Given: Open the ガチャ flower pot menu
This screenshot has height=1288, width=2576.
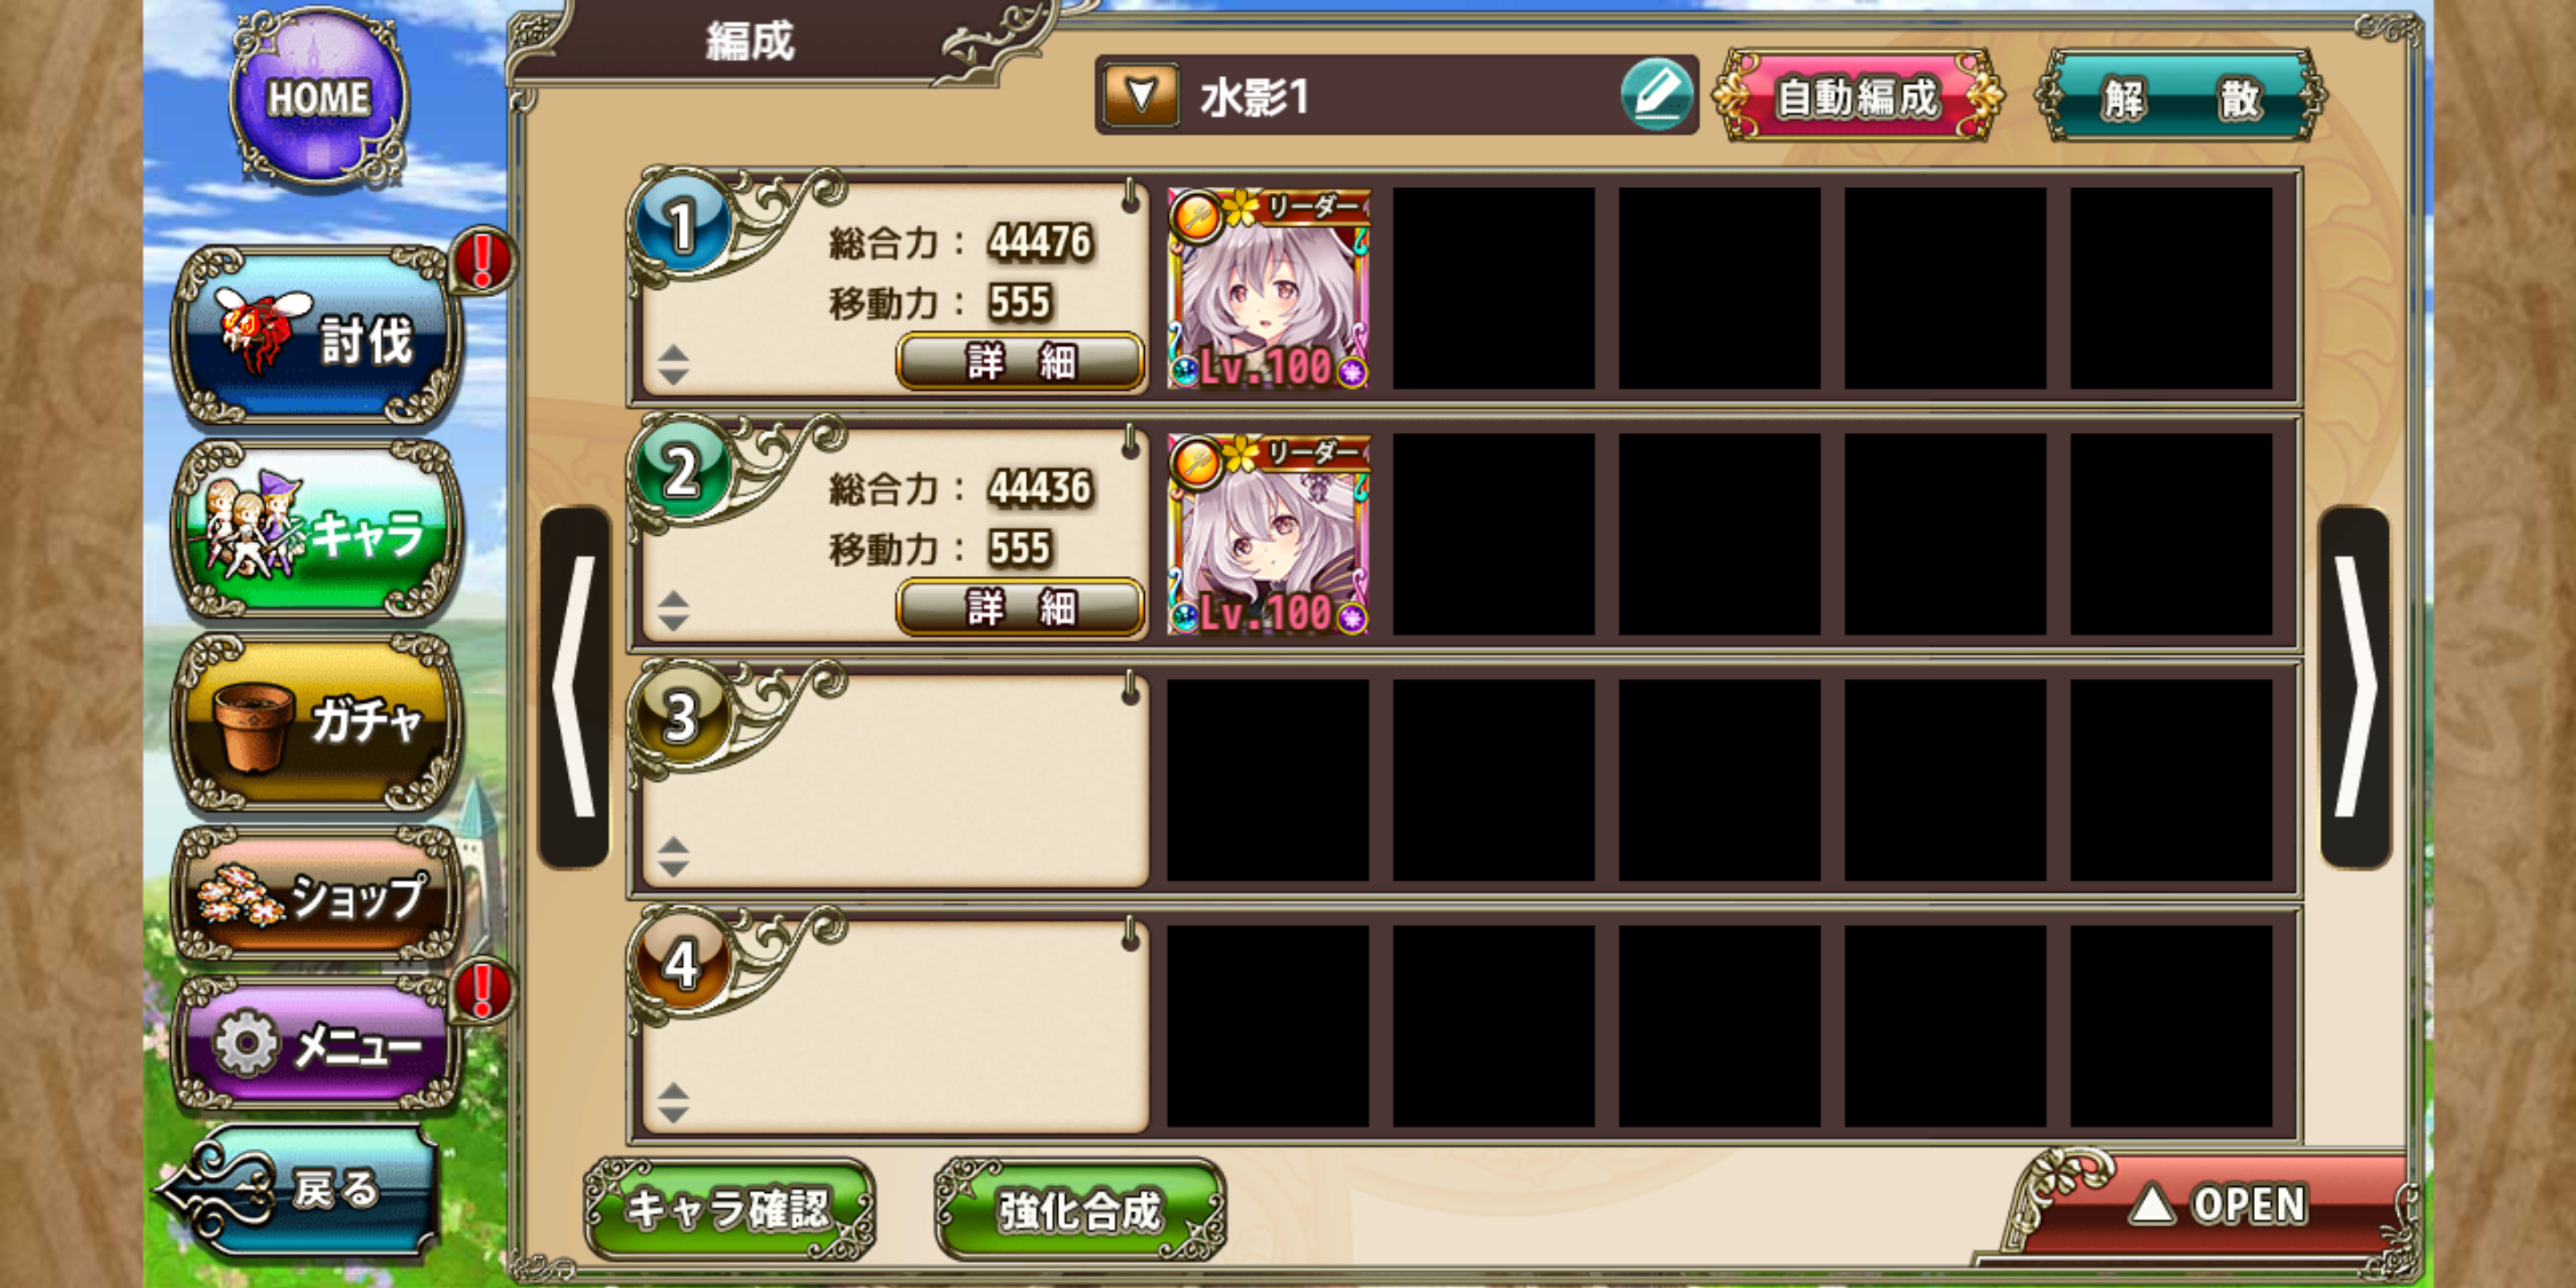Looking at the screenshot, I should [318, 722].
